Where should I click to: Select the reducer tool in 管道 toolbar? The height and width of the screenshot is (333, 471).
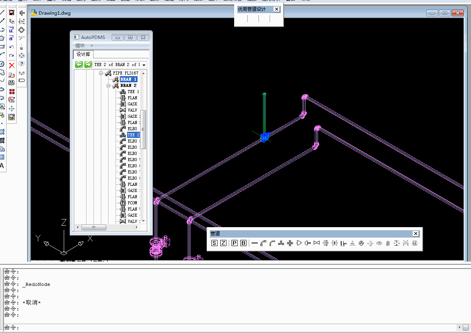[x=299, y=243]
